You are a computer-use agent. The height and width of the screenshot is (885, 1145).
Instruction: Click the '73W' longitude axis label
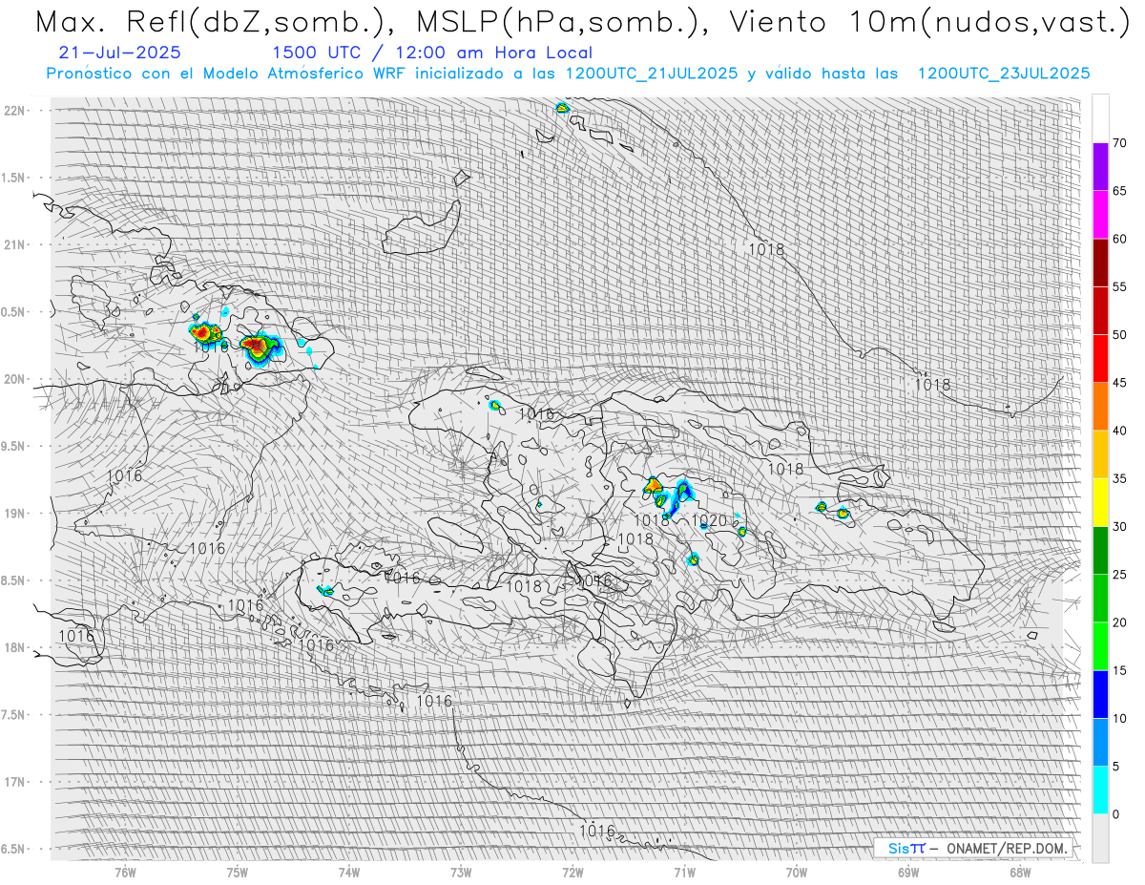(x=461, y=872)
